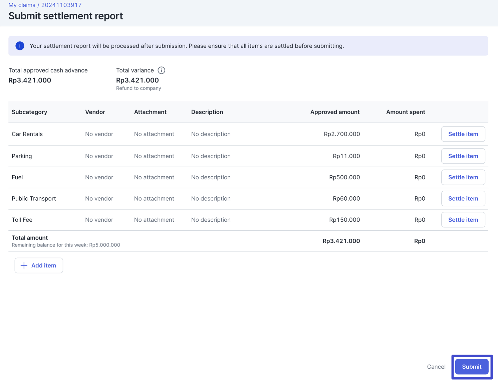498x392 pixels.
Task: Select the Rp2.700.000 approved amount
Action: pos(342,134)
